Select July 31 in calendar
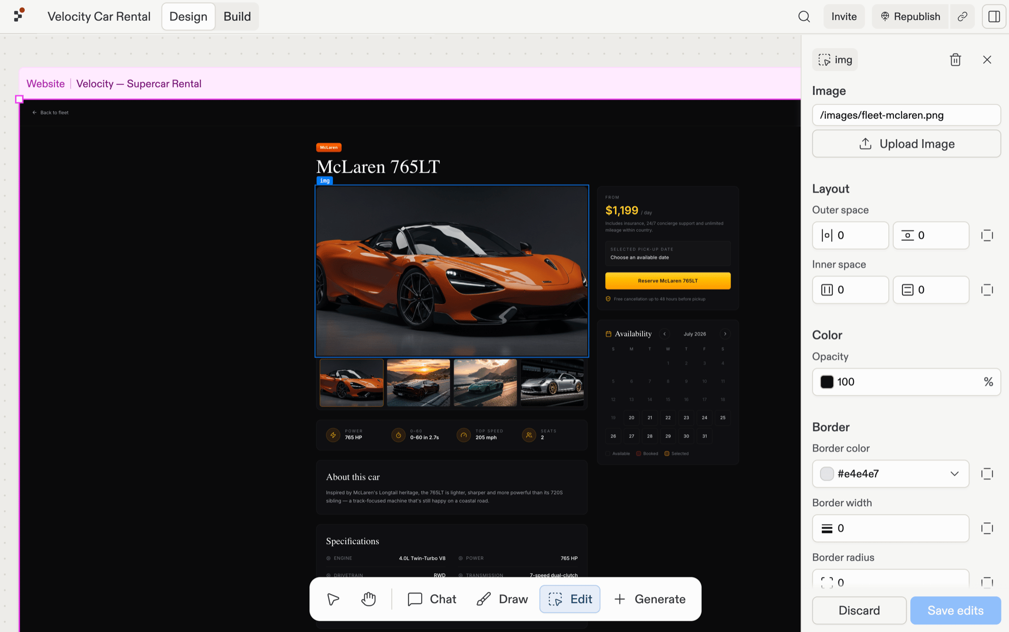 point(705,436)
